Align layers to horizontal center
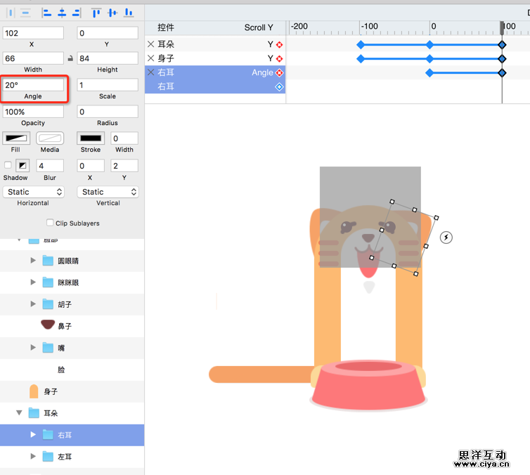This screenshot has height=475, width=530. coord(62,13)
